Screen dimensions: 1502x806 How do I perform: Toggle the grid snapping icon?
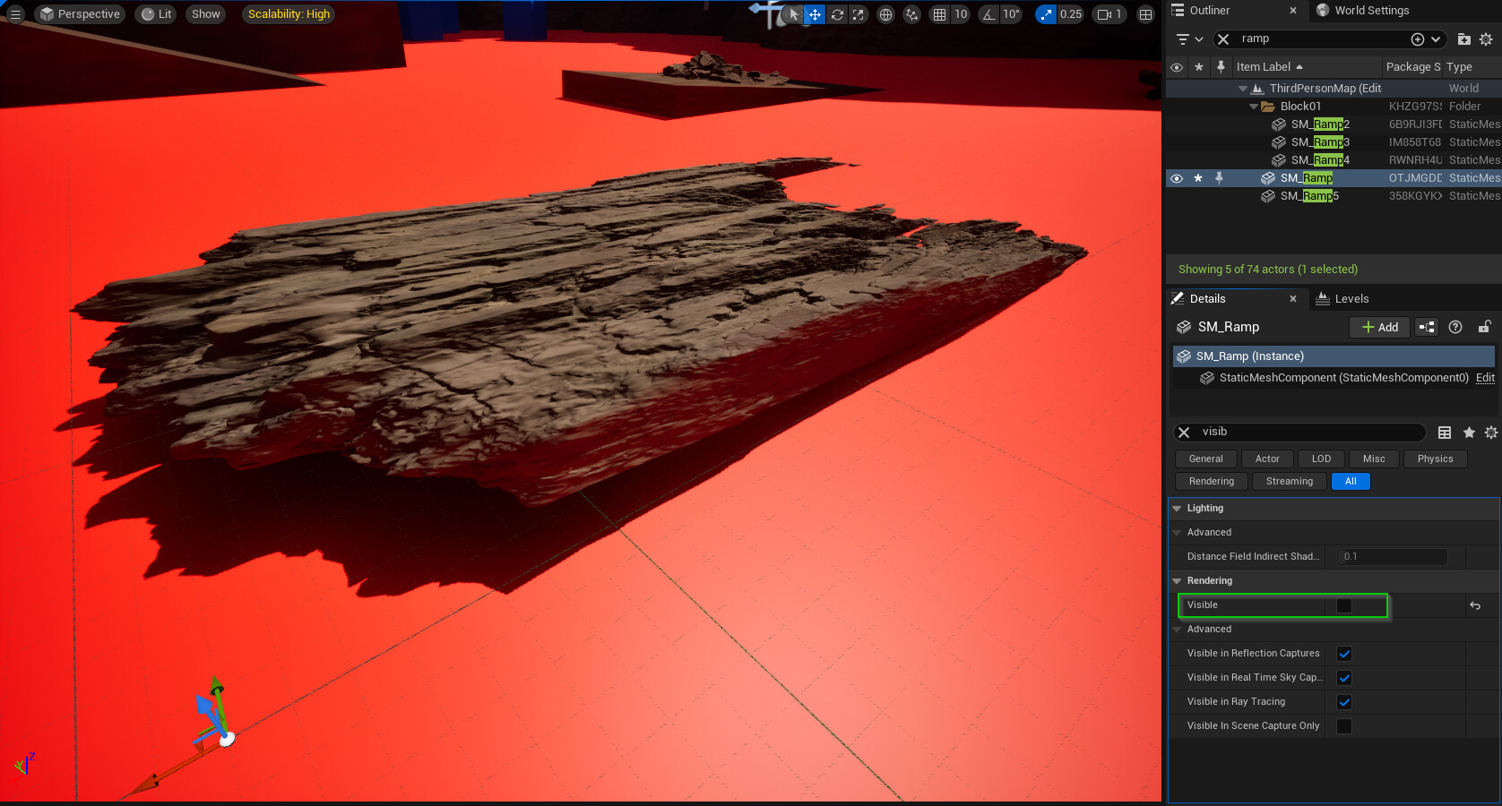tap(939, 14)
